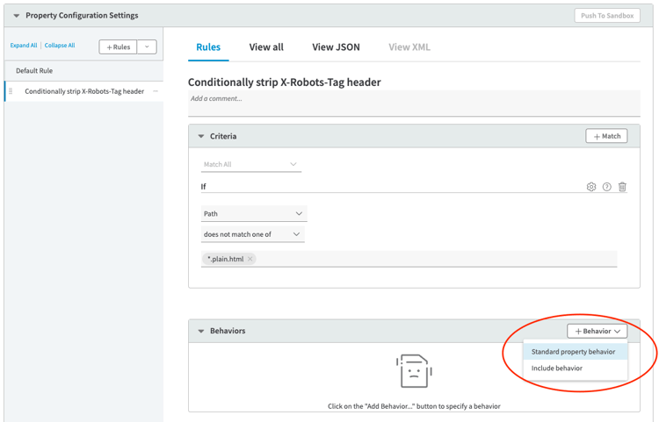This screenshot has width=659, height=422.
Task: Click the drag handle beside the rule name
Action: point(11,91)
